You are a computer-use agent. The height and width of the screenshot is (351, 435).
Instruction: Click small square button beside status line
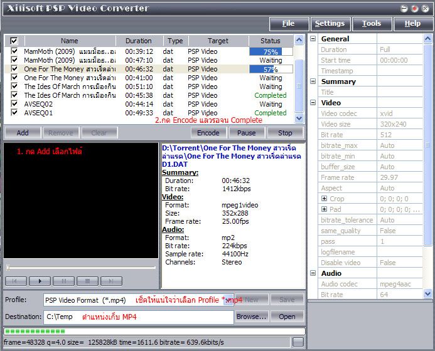click(298, 342)
